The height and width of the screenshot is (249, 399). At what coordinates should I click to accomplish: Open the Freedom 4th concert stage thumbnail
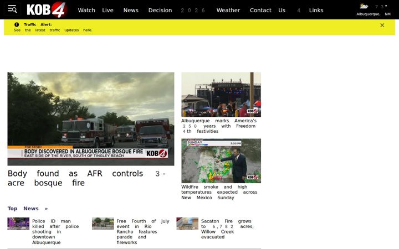[x=221, y=95]
